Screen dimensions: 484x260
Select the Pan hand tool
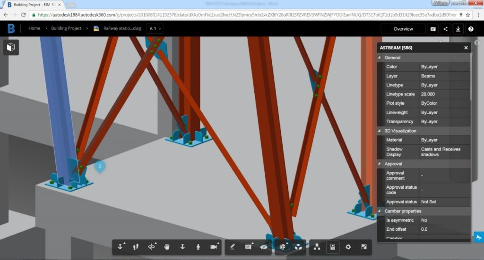coord(166,247)
